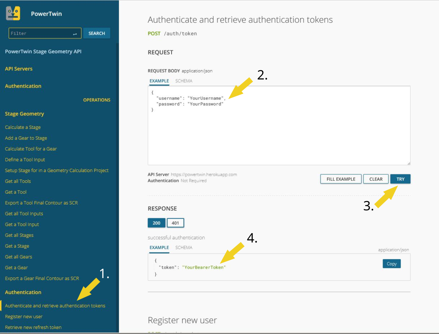Image resolution: width=439 pixels, height=334 pixels.
Task: Switch to request body SCHEMA tab
Action: tap(184, 81)
